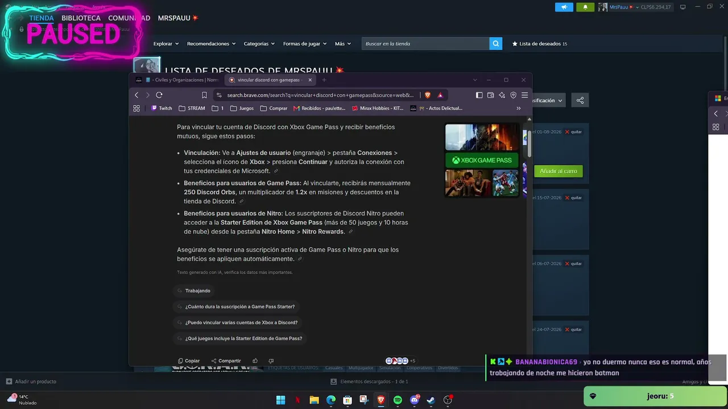Open the Steam broadcast megaphone icon
This screenshot has width=728, height=409.
click(564, 7)
